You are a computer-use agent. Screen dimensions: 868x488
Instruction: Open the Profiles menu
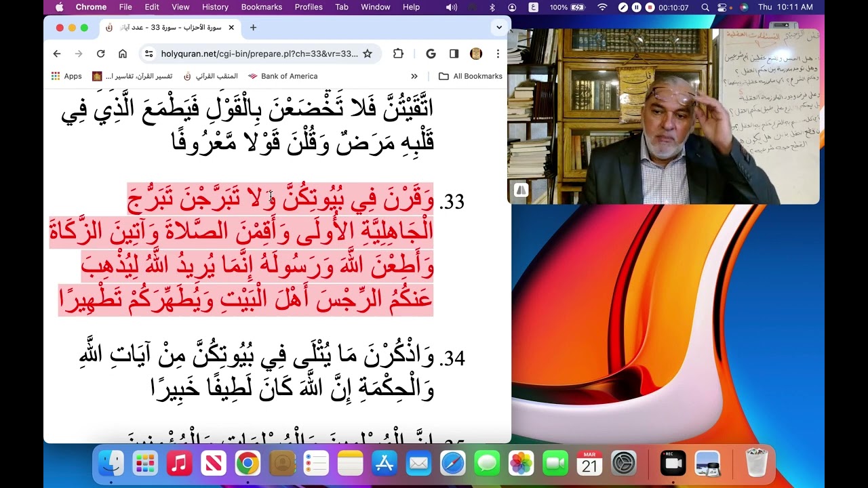(x=309, y=7)
